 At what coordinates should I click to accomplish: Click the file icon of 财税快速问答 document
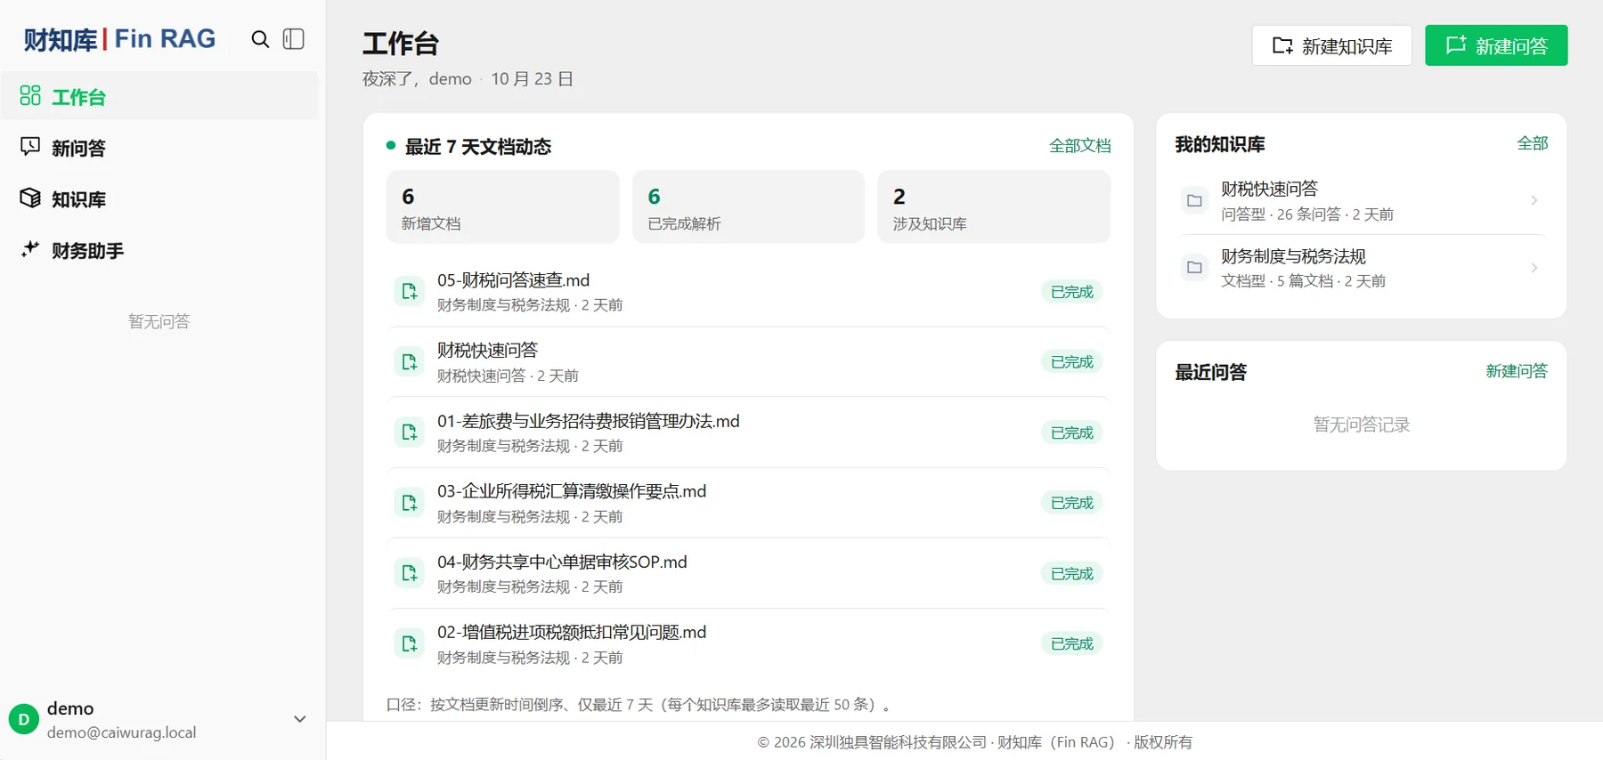point(410,362)
